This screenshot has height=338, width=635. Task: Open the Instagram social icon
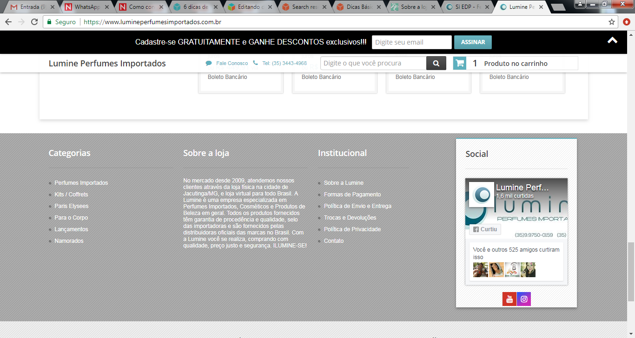(x=524, y=299)
